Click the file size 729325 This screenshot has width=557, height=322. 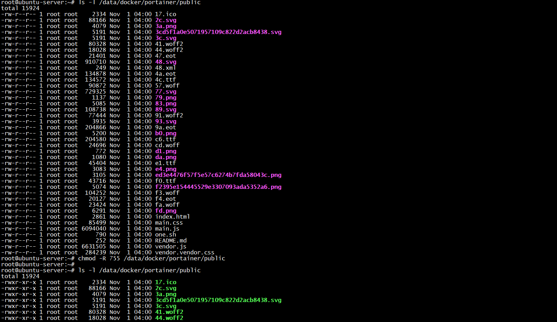(96, 91)
